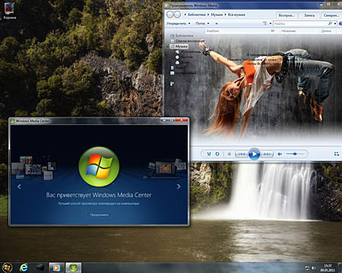This screenshot has height=273, width=342.
Task: Select the Исполнитель item under Музыка
Action: click(188, 52)
